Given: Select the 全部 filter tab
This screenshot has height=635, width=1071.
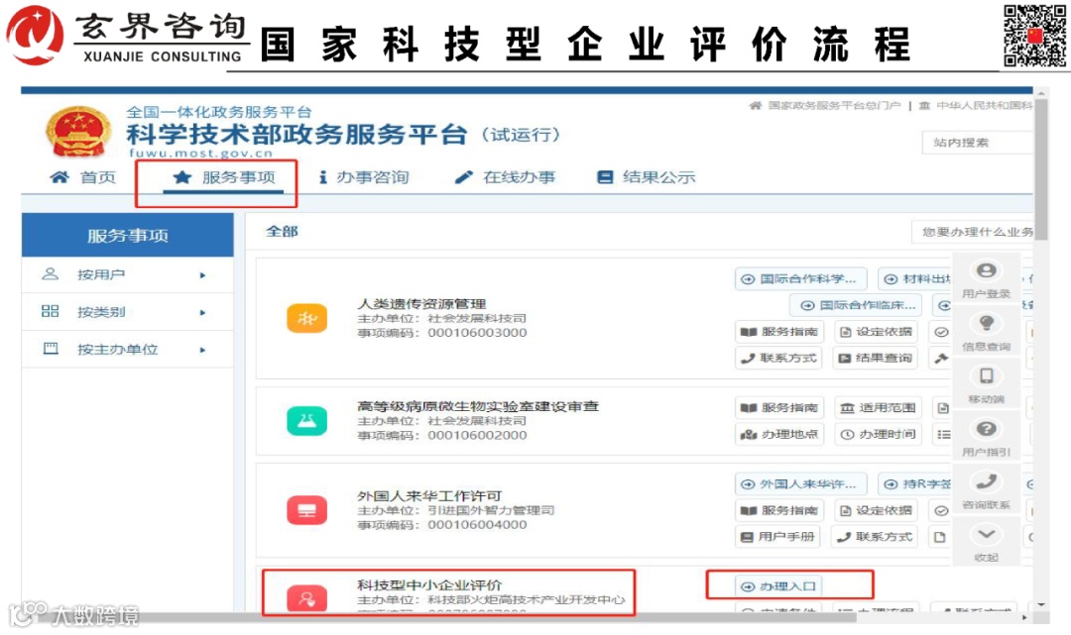Looking at the screenshot, I should tap(282, 231).
